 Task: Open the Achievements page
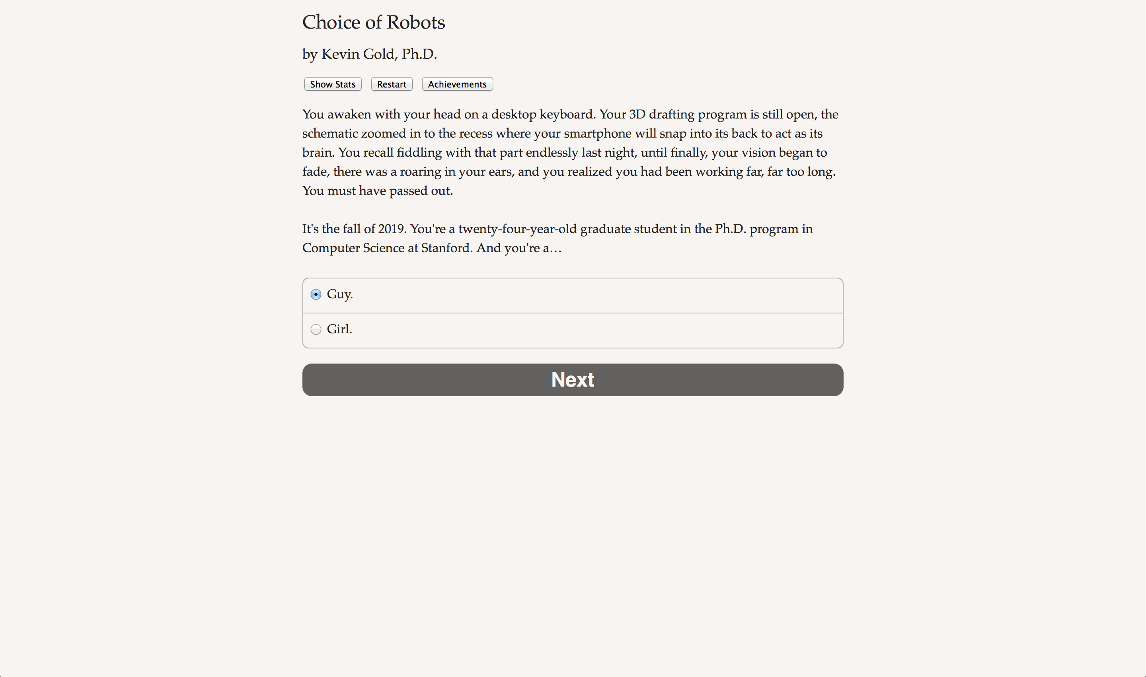(x=457, y=84)
